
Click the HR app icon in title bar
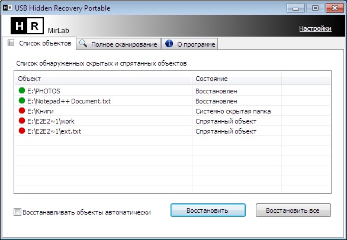point(7,8)
